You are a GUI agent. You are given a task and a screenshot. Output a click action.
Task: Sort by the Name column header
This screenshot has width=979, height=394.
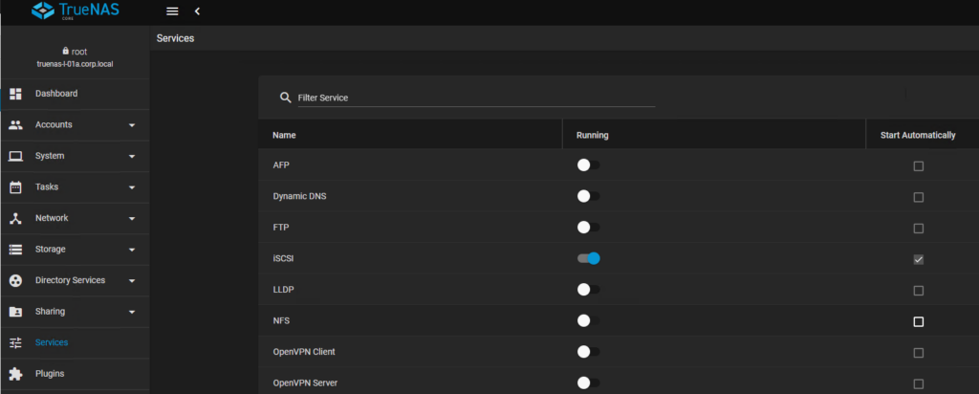(285, 135)
